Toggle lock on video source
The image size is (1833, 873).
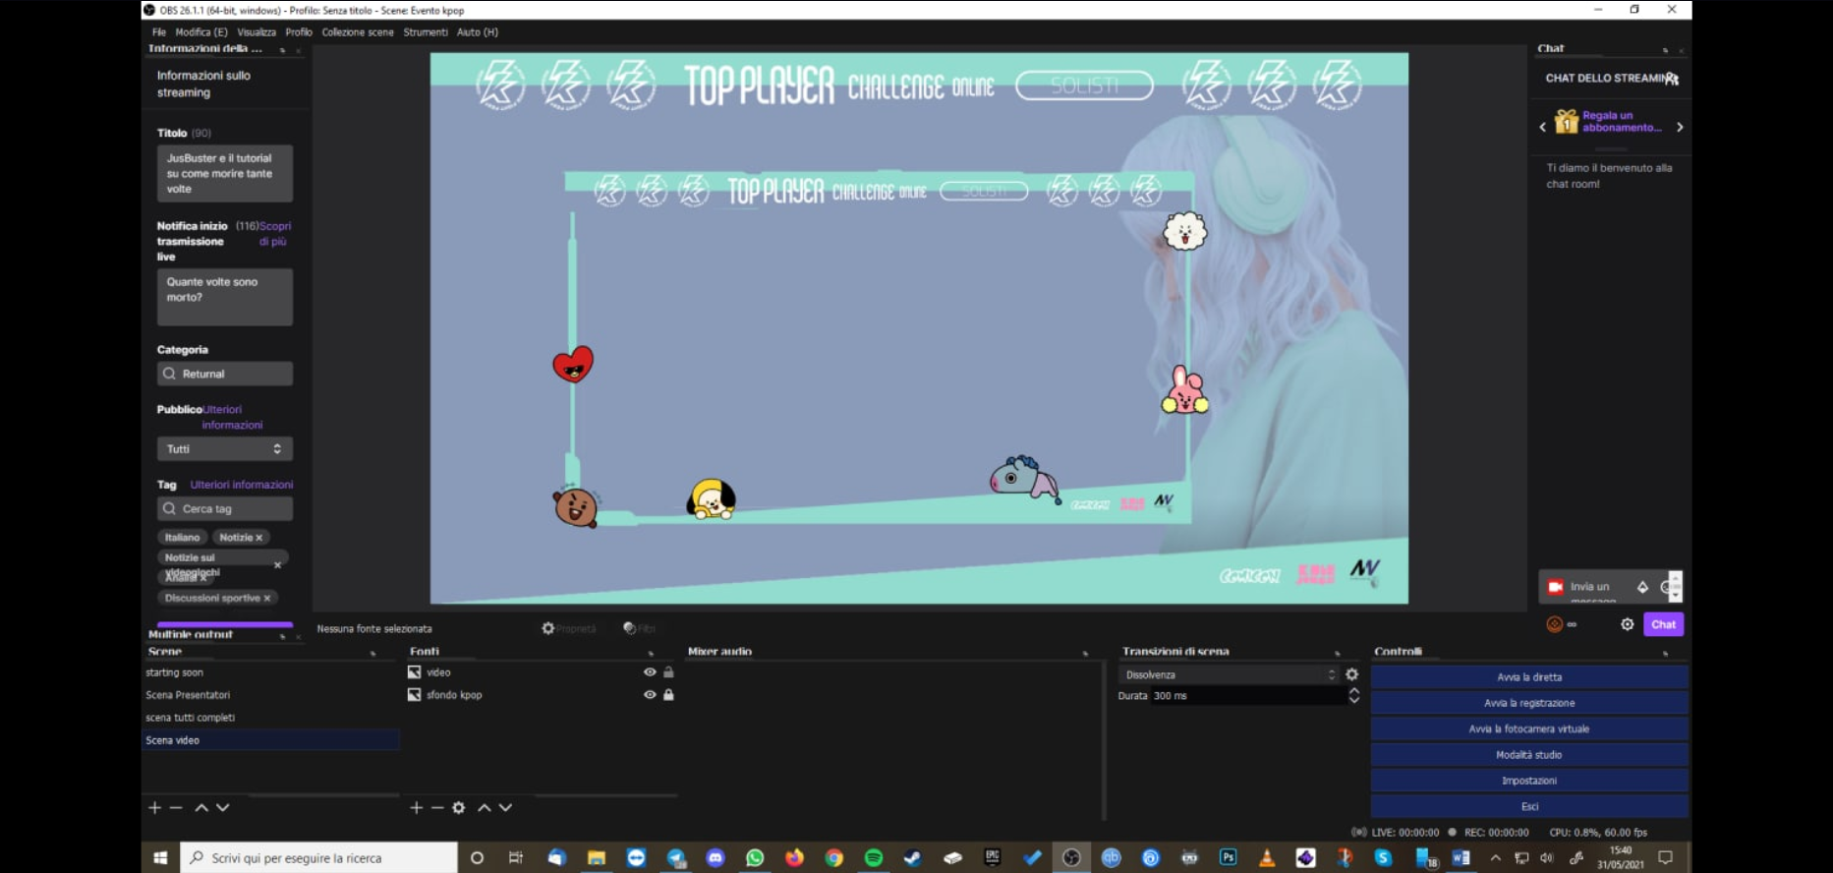[668, 672]
